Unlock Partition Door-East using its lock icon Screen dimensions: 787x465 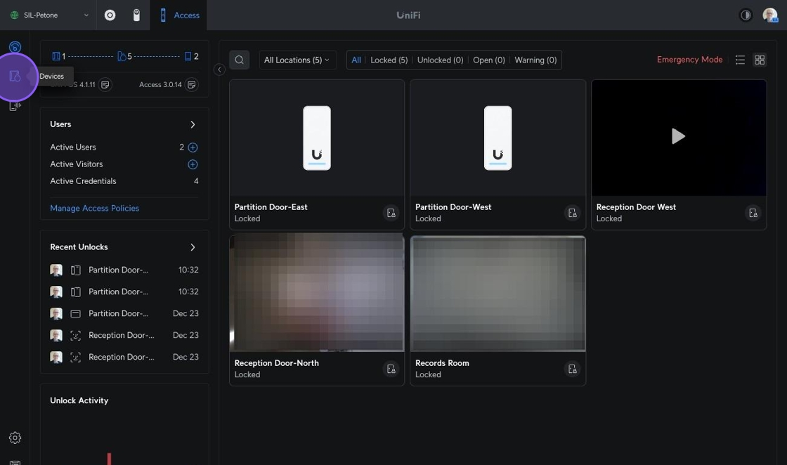(391, 213)
